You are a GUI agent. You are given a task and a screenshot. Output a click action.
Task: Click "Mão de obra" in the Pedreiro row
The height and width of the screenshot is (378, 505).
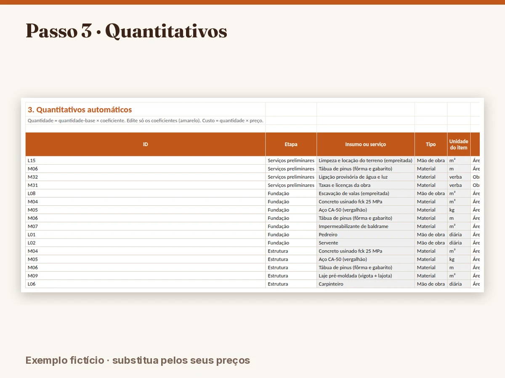(x=431, y=234)
